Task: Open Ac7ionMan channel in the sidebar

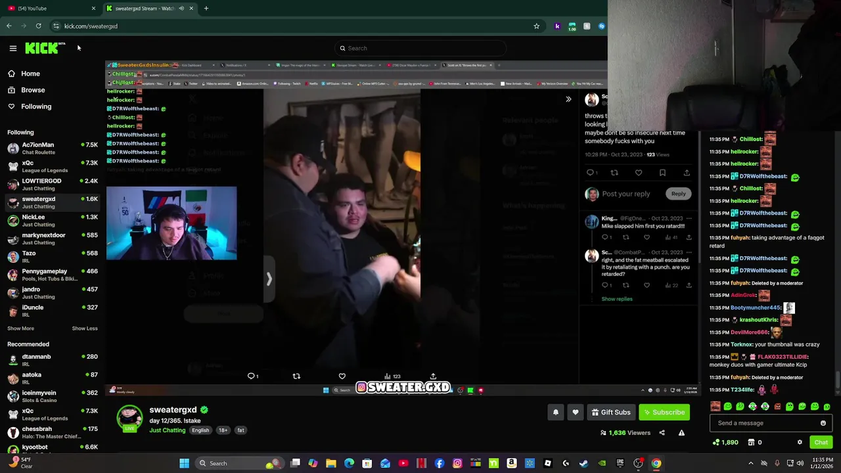Action: (53, 148)
